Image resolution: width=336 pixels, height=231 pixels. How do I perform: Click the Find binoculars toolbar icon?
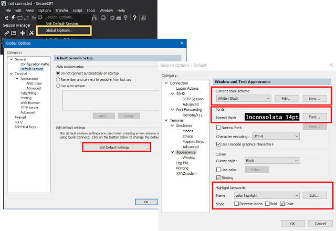tap(94, 18)
